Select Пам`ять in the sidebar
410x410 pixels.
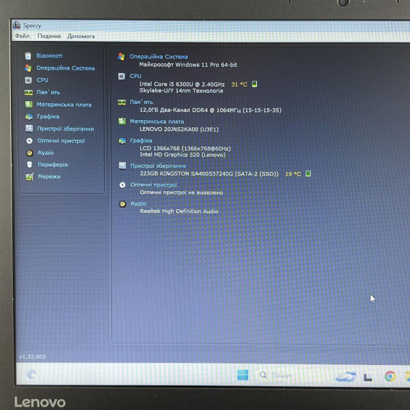(x=49, y=92)
